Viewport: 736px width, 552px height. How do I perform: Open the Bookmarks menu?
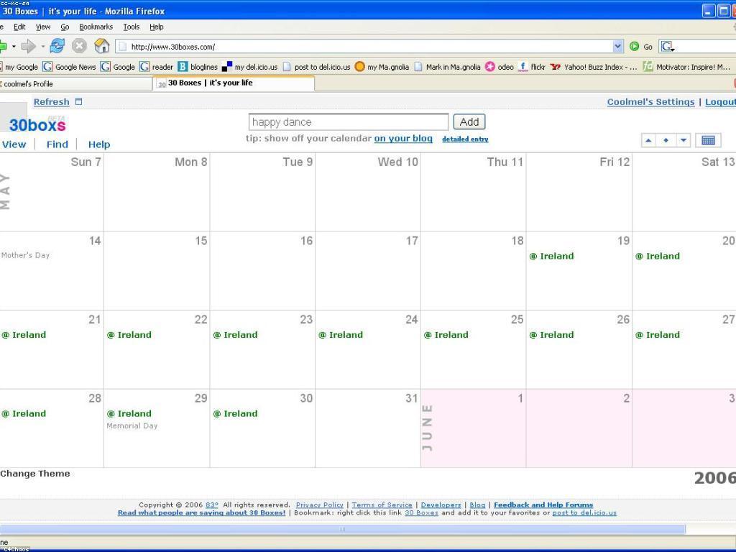(x=96, y=27)
